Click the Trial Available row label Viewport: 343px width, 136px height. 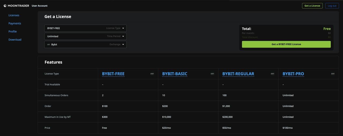52,85
